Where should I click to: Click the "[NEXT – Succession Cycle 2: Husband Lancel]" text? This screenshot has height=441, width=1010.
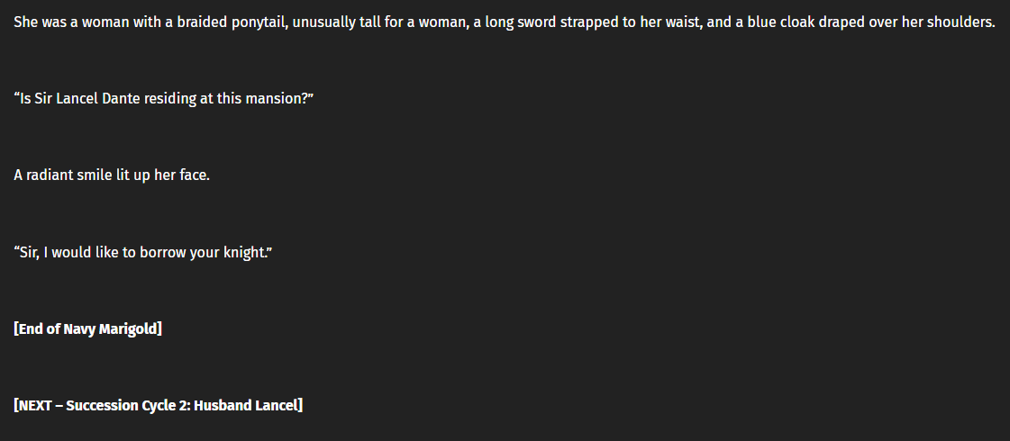[x=158, y=406]
